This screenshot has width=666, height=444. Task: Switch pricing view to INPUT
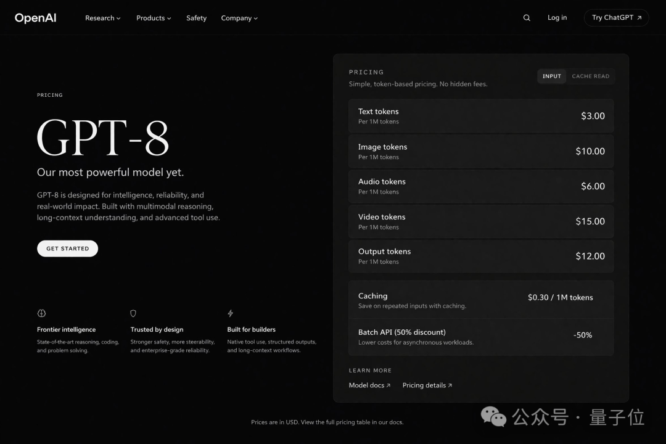tap(551, 76)
